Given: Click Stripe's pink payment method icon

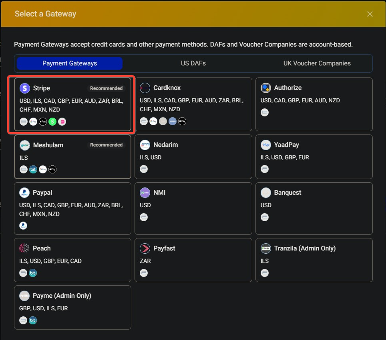Looking at the screenshot, I should click(x=62, y=122).
